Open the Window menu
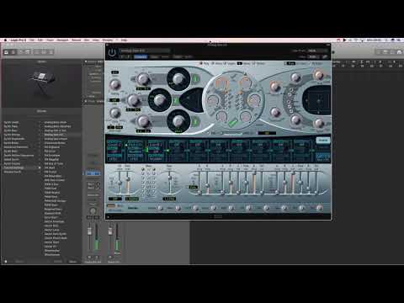 pyautogui.click(x=108, y=40)
